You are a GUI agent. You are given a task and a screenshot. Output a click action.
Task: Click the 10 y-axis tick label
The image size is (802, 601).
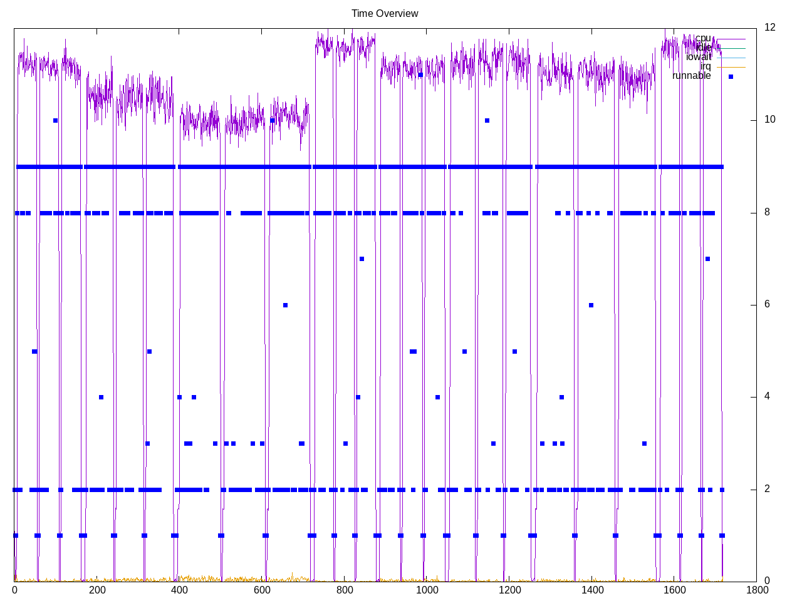click(769, 120)
